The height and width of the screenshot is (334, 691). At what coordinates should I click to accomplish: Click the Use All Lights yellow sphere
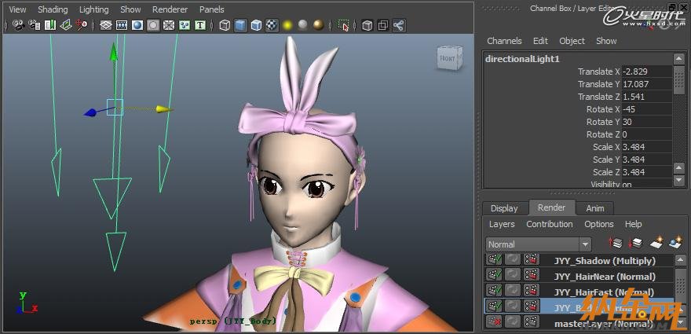click(287, 25)
